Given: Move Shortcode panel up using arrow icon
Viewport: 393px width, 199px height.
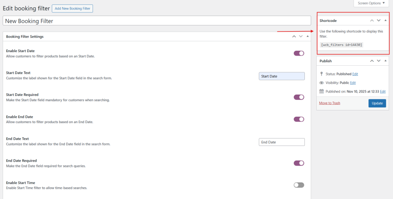Looking at the screenshot, I should (x=372, y=21).
